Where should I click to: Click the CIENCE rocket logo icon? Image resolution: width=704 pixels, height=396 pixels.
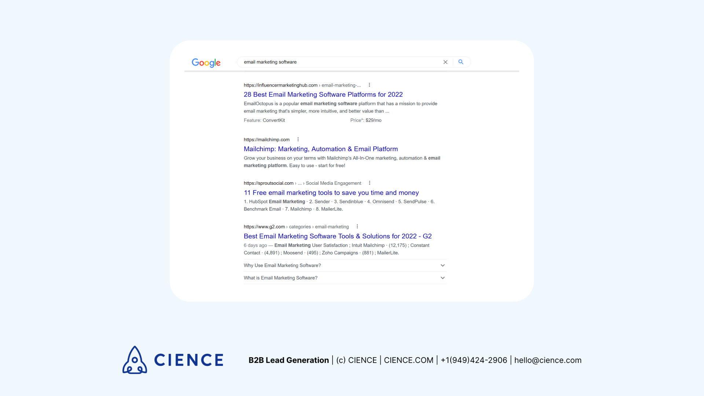point(135,360)
